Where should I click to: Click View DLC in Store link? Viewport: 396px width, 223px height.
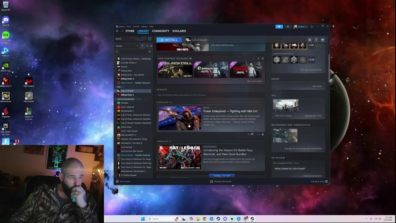pos(283,116)
